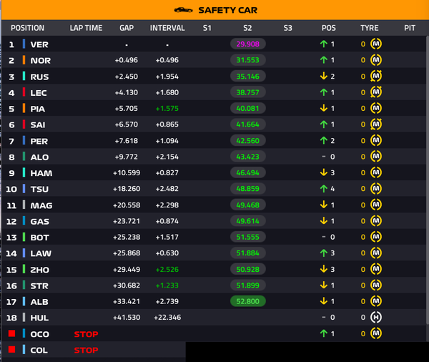Click the medium tyre icon in VER's row
The width and height of the screenshot is (429, 362).
pyautogui.click(x=375, y=44)
